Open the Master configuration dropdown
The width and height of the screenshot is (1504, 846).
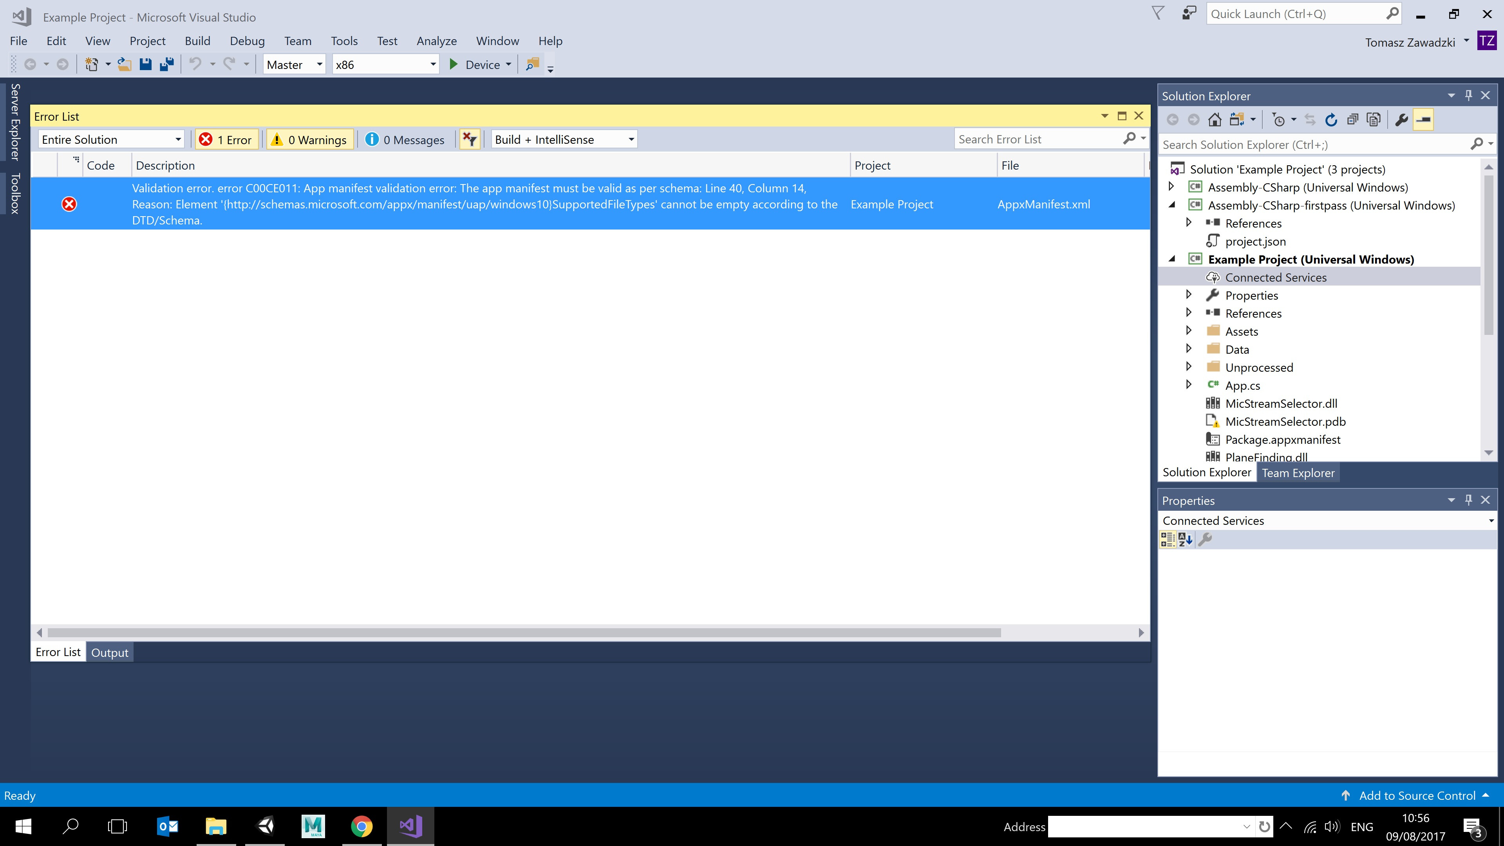point(294,64)
